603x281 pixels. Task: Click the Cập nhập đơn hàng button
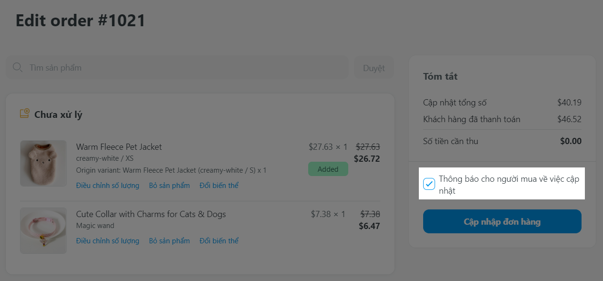(x=502, y=221)
